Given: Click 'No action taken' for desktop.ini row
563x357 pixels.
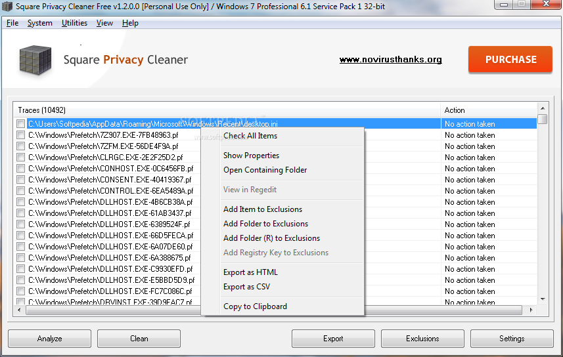Looking at the screenshot, I should tap(470, 124).
